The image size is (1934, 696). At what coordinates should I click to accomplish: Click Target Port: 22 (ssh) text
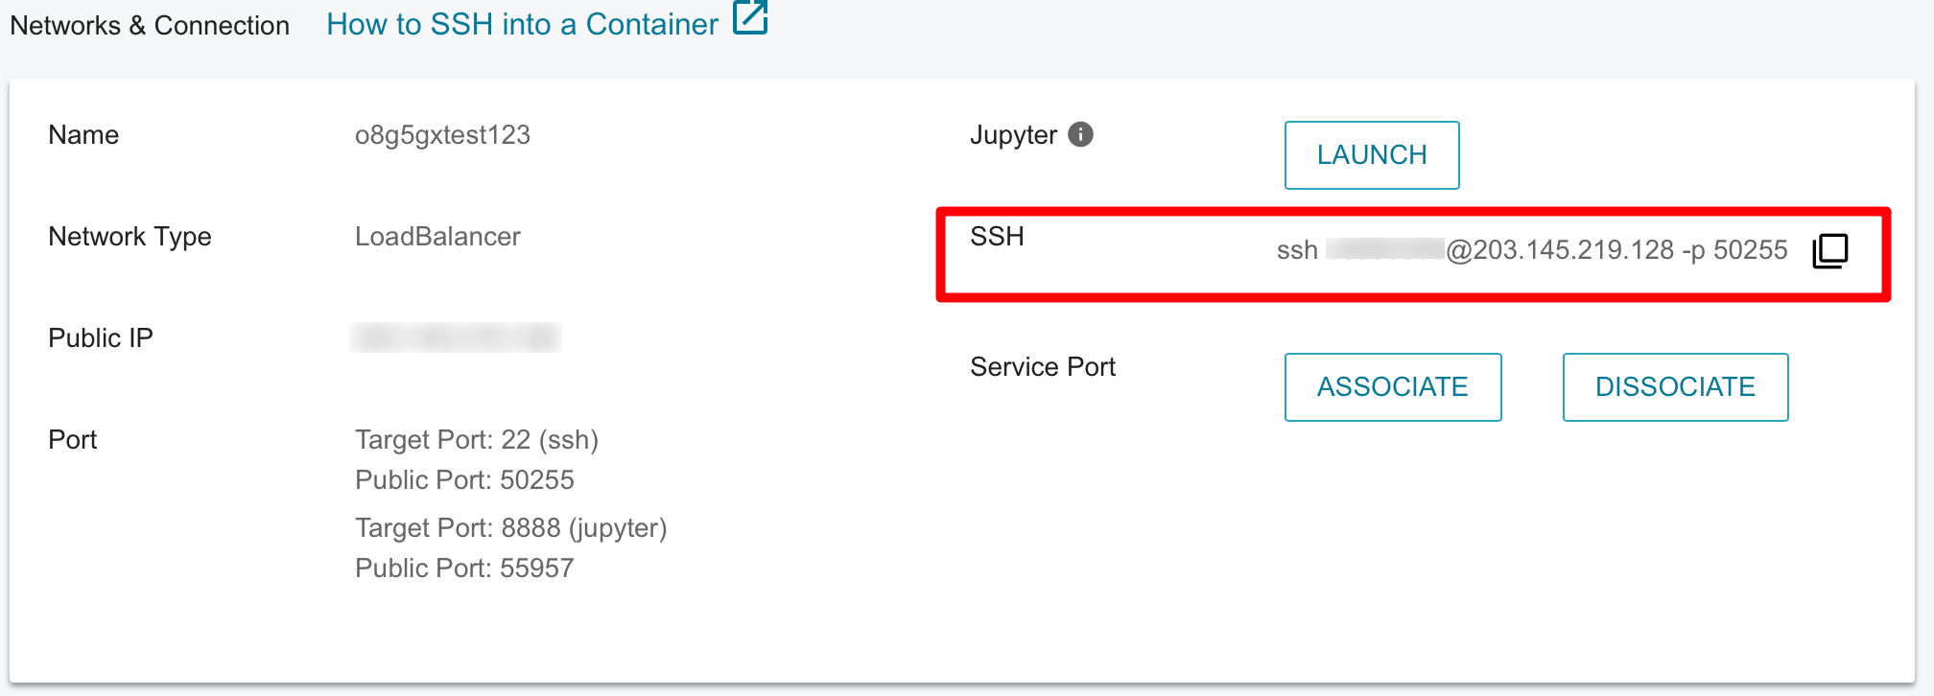pos(477,440)
